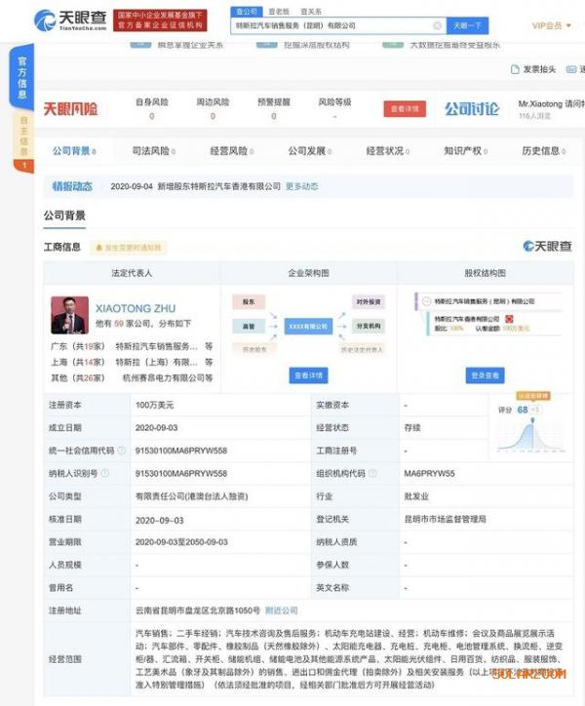The width and height of the screenshot is (585, 706).
Task: Click the 高管 box in the structure diagram
Action: coord(249,326)
